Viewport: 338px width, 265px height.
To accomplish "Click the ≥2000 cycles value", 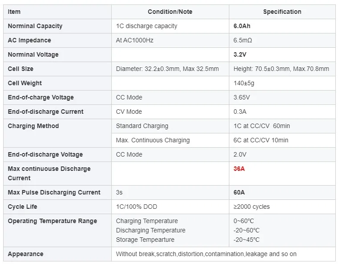I will coord(252,207).
